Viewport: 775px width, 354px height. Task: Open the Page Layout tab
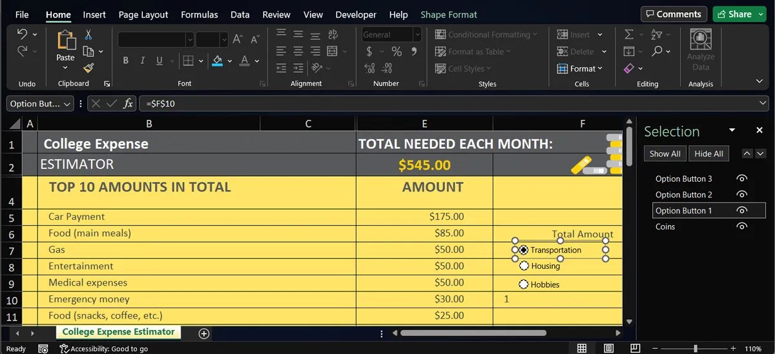coord(143,14)
